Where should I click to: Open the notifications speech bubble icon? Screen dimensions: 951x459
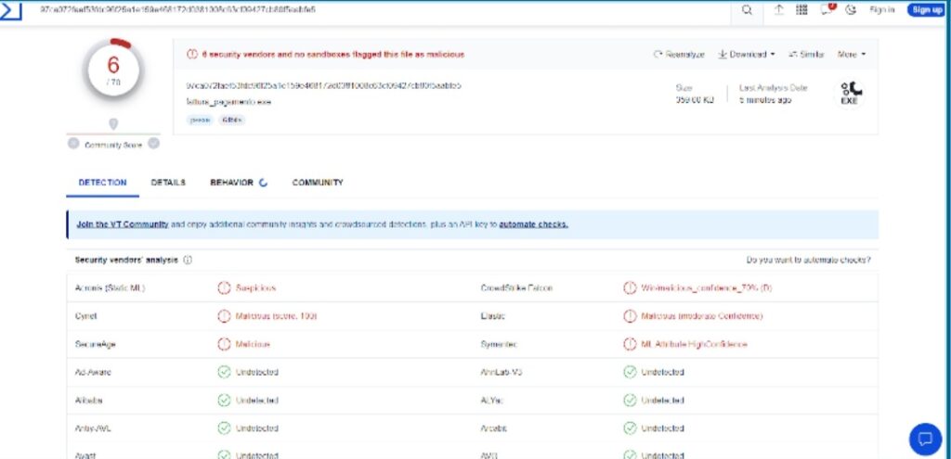tap(827, 10)
